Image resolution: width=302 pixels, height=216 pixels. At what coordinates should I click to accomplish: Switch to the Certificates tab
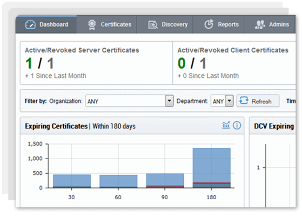click(107, 24)
